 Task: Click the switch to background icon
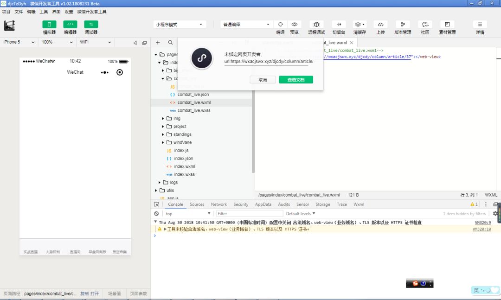(339, 24)
